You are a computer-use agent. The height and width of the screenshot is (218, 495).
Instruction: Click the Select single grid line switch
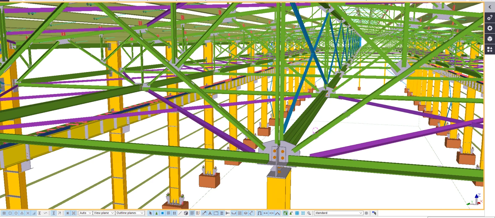coord(198,213)
